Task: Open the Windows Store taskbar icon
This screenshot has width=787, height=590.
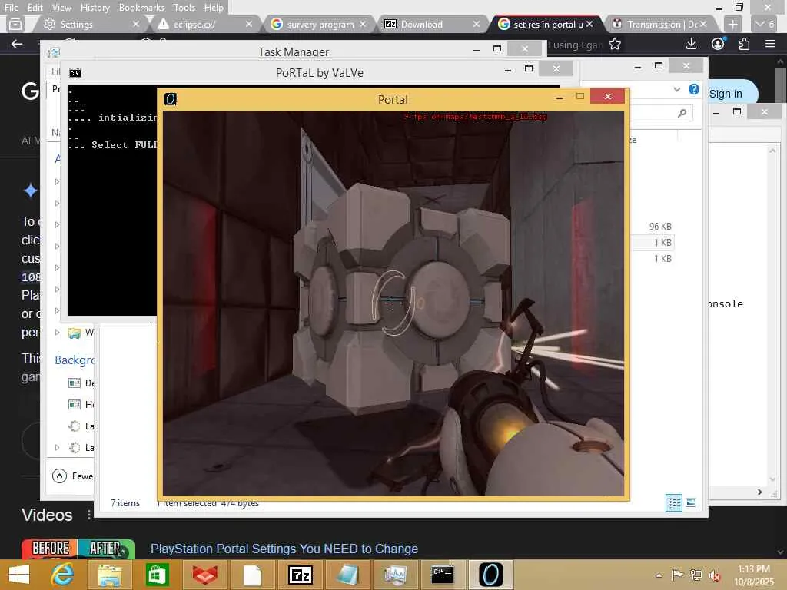Action: coord(157,575)
